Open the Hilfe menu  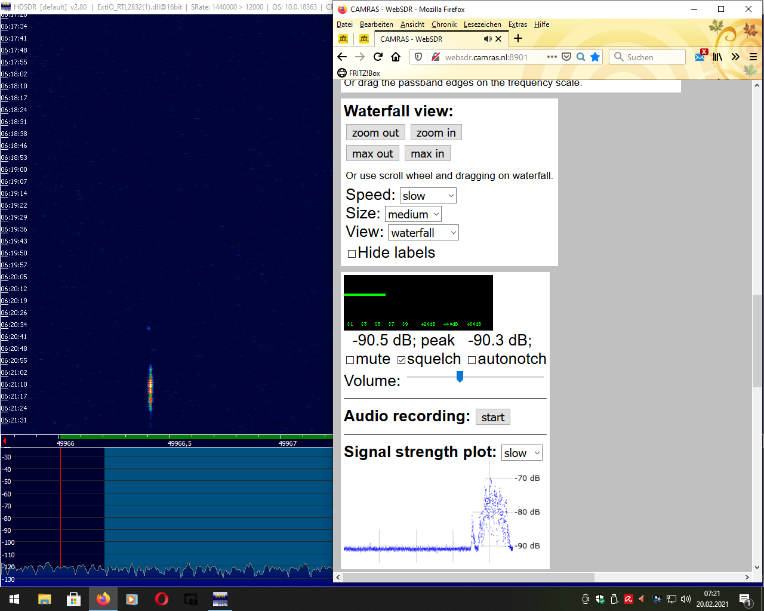[x=542, y=24]
